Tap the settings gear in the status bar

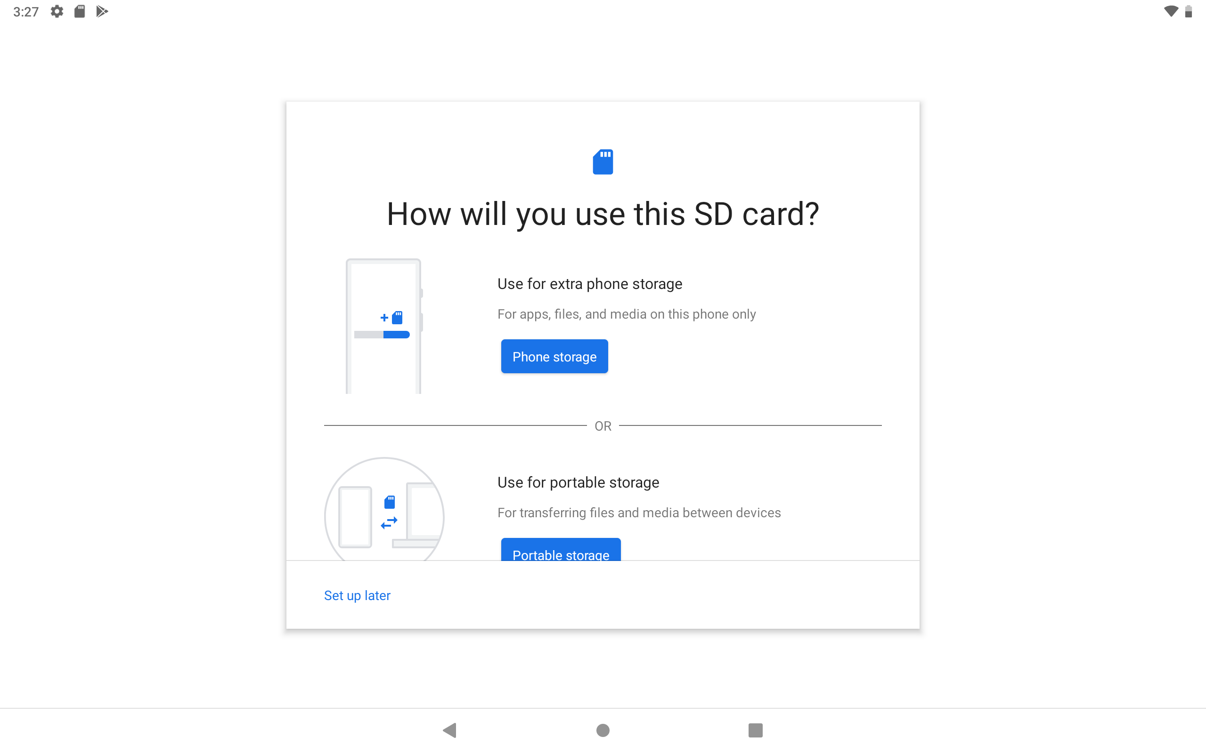[x=57, y=11]
